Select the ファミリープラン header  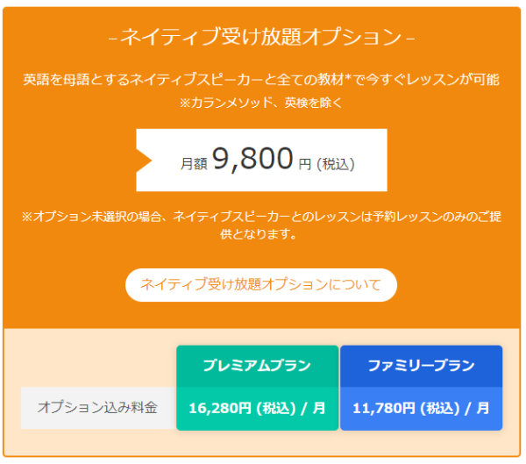[422, 366]
